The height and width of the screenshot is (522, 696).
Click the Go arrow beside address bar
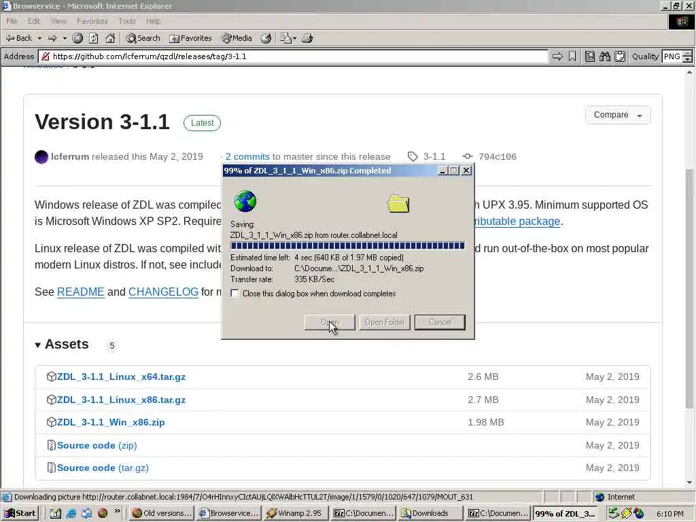point(557,56)
